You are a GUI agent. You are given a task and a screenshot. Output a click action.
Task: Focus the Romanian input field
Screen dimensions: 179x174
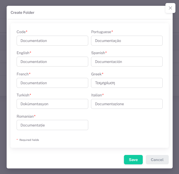point(52,125)
